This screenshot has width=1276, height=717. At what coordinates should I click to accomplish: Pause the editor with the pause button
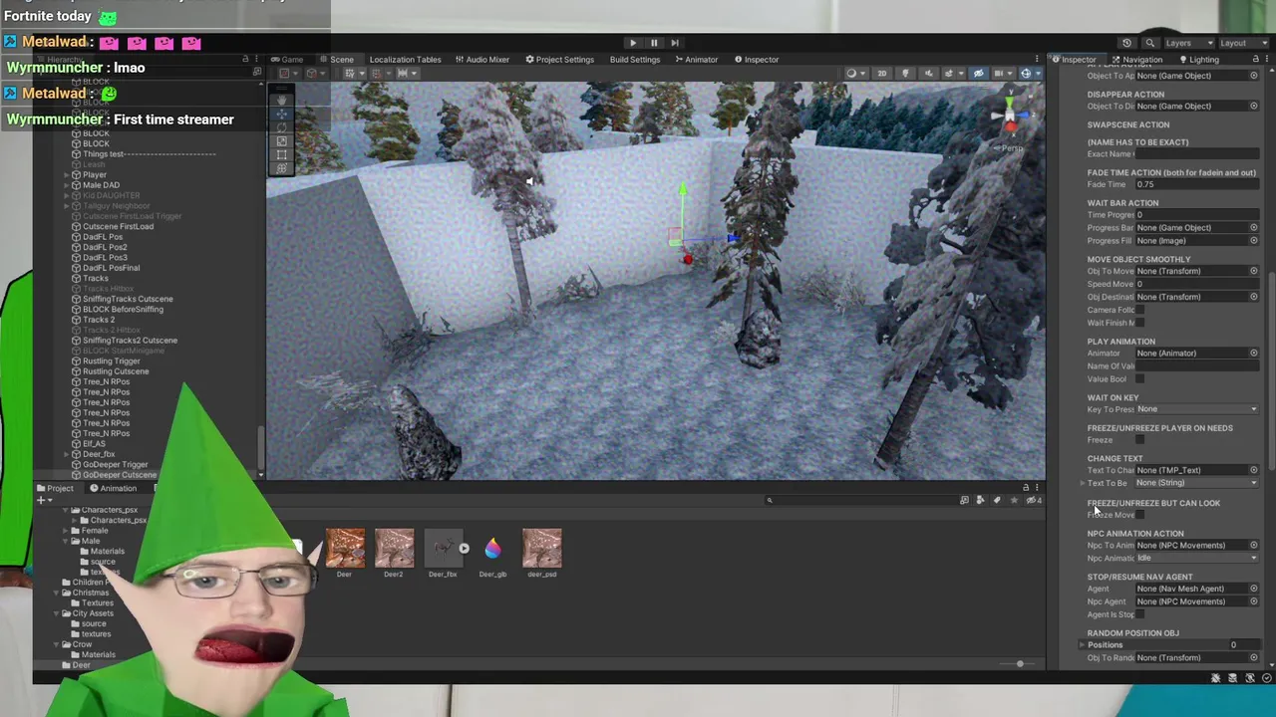654,43
